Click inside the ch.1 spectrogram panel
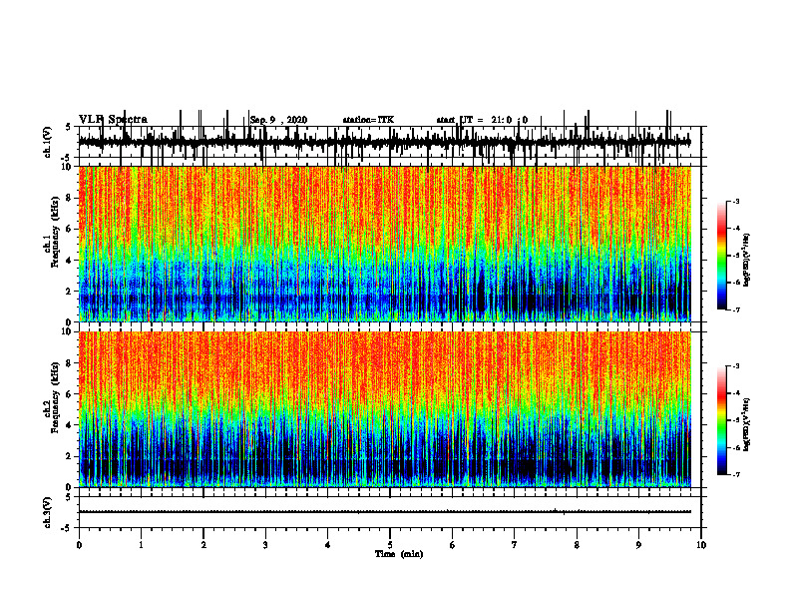790x611 pixels. (385, 244)
